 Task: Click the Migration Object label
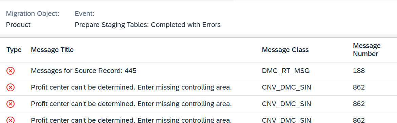33,14
